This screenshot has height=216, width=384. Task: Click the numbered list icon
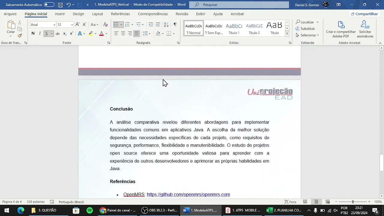pos(127,25)
